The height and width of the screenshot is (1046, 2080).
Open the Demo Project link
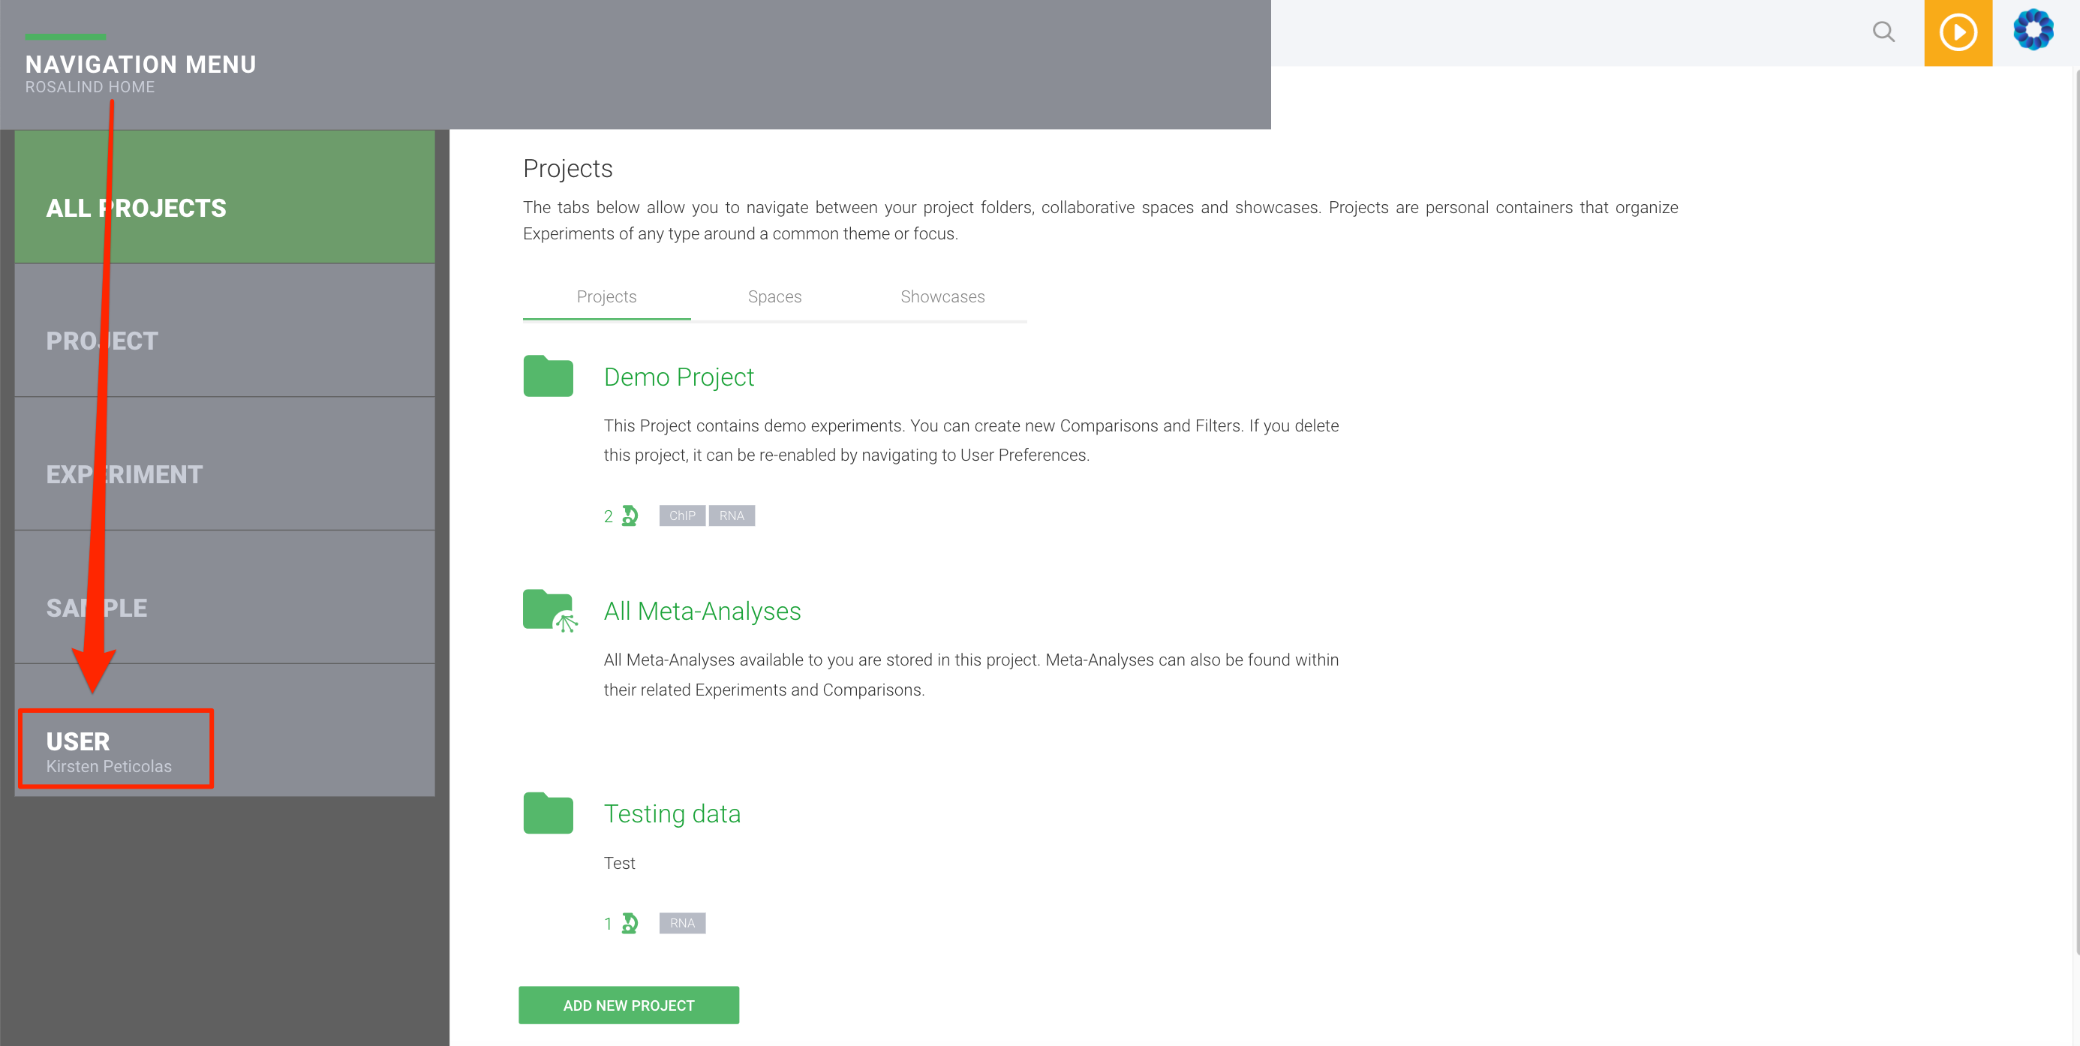click(678, 377)
